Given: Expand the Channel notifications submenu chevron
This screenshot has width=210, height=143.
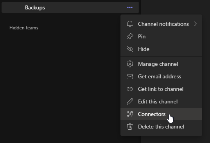Looking at the screenshot, I should [196, 24].
